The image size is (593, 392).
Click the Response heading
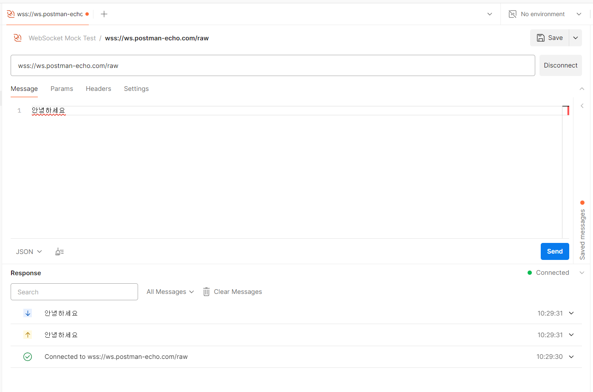coord(26,273)
